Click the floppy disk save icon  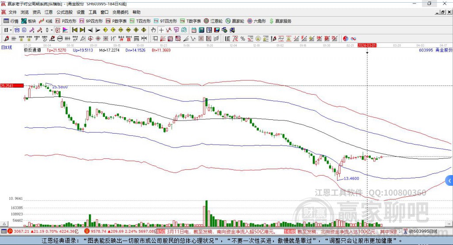(x=217, y=30)
